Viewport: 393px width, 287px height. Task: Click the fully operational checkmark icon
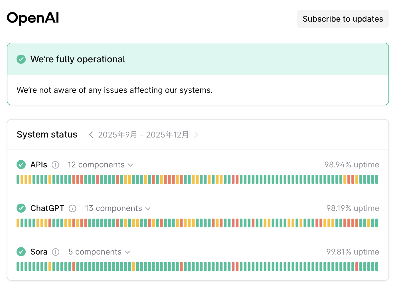[21, 59]
